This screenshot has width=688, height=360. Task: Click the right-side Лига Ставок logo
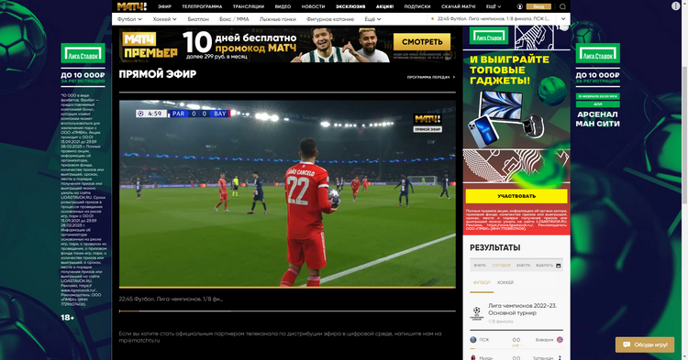597,53
